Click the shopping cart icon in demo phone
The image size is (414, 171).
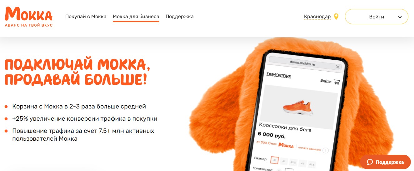(337, 82)
